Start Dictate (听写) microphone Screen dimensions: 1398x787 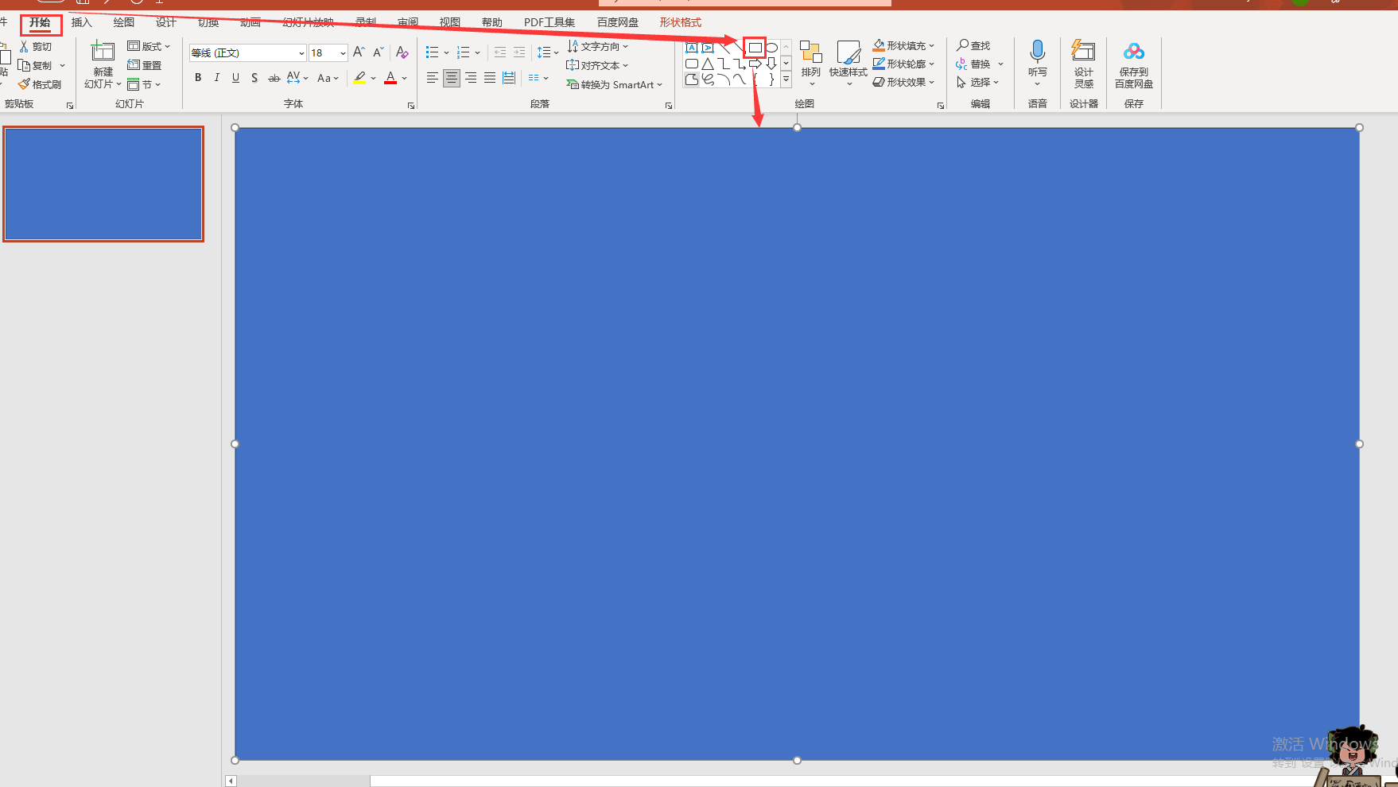coord(1037,64)
